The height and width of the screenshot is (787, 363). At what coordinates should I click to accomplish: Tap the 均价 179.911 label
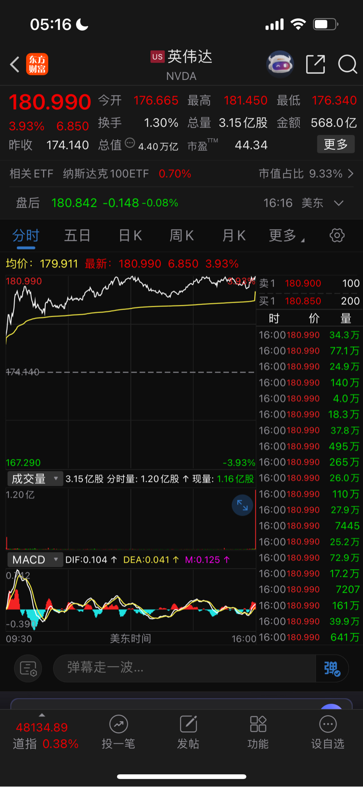(42, 264)
